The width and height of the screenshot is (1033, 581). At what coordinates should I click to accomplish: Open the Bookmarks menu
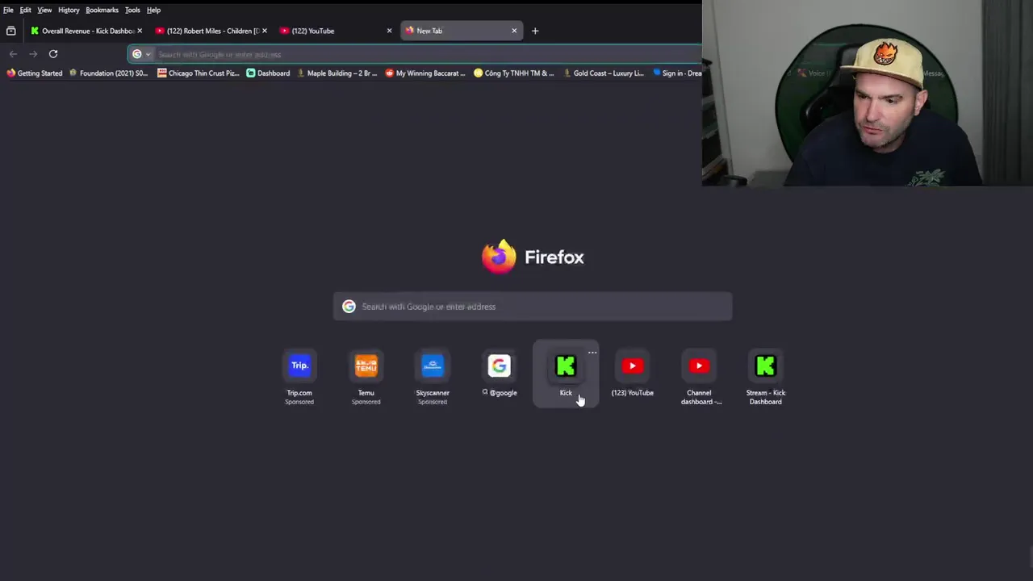point(102,10)
